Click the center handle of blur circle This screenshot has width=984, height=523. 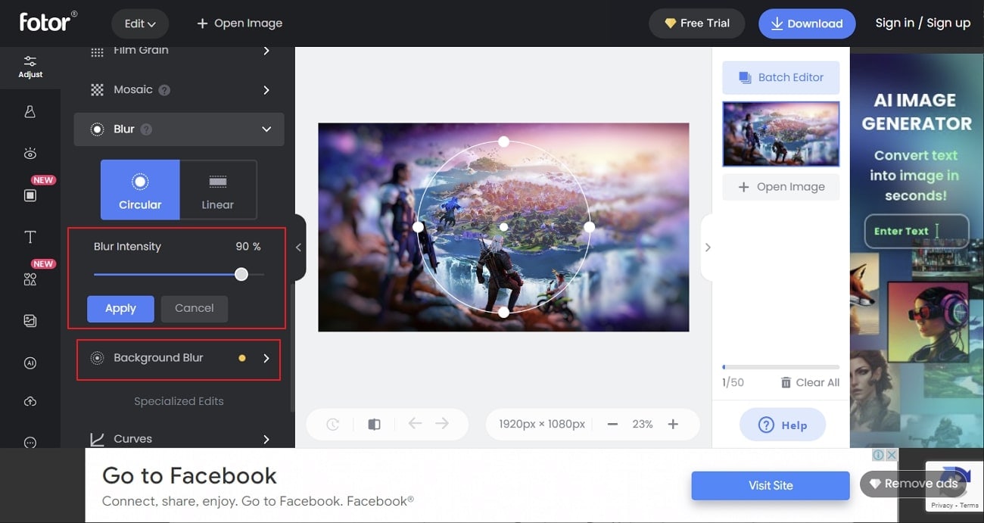[x=503, y=227]
